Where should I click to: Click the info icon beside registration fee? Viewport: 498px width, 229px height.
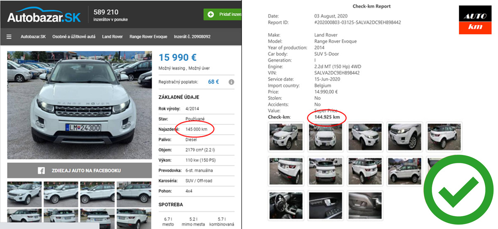(x=231, y=82)
